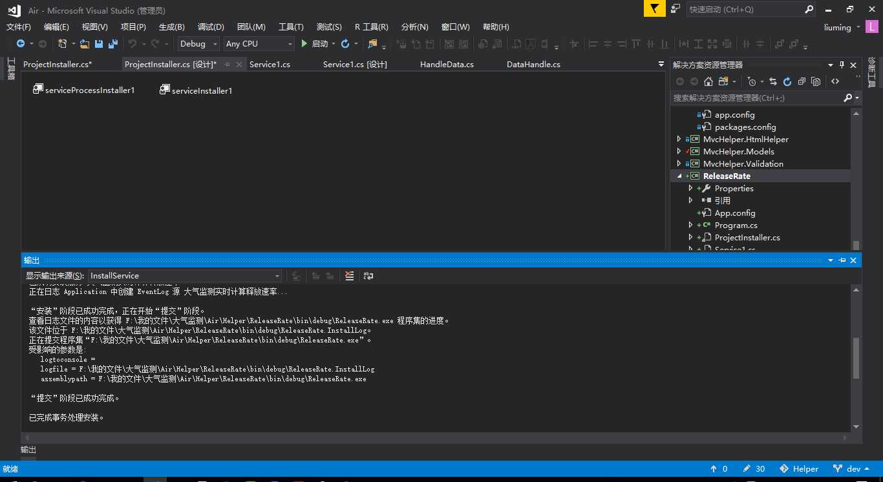Click the user account avatar icon

click(873, 27)
